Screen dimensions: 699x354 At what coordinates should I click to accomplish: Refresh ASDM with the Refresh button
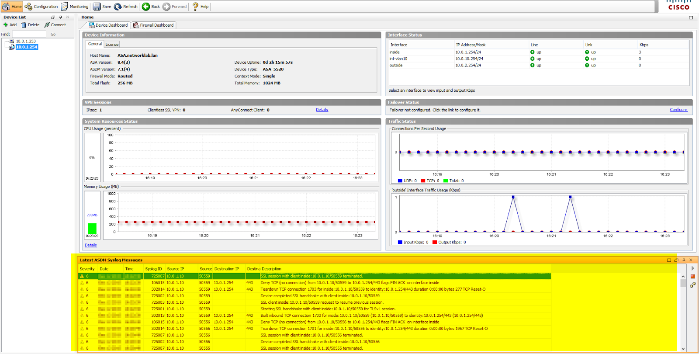pyautogui.click(x=126, y=7)
